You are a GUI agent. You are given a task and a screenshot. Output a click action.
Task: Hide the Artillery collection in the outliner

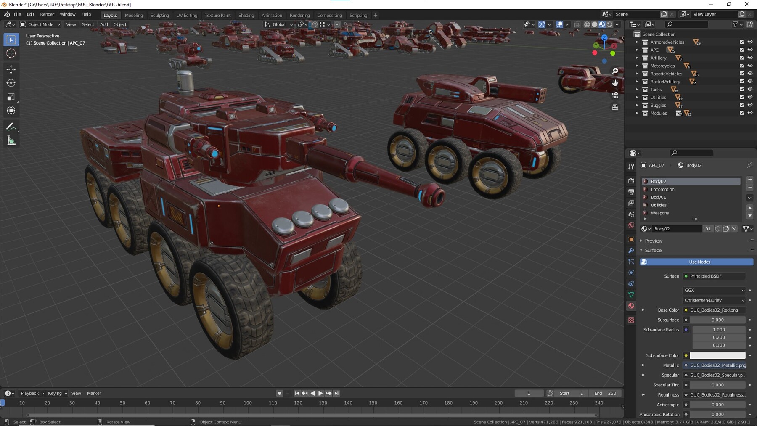pos(750,58)
